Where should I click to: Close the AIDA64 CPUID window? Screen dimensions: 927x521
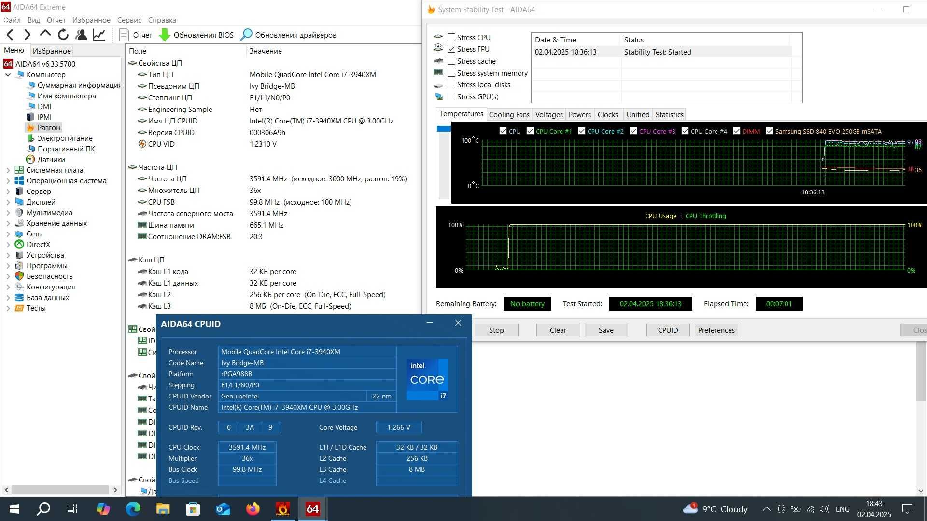coord(458,323)
